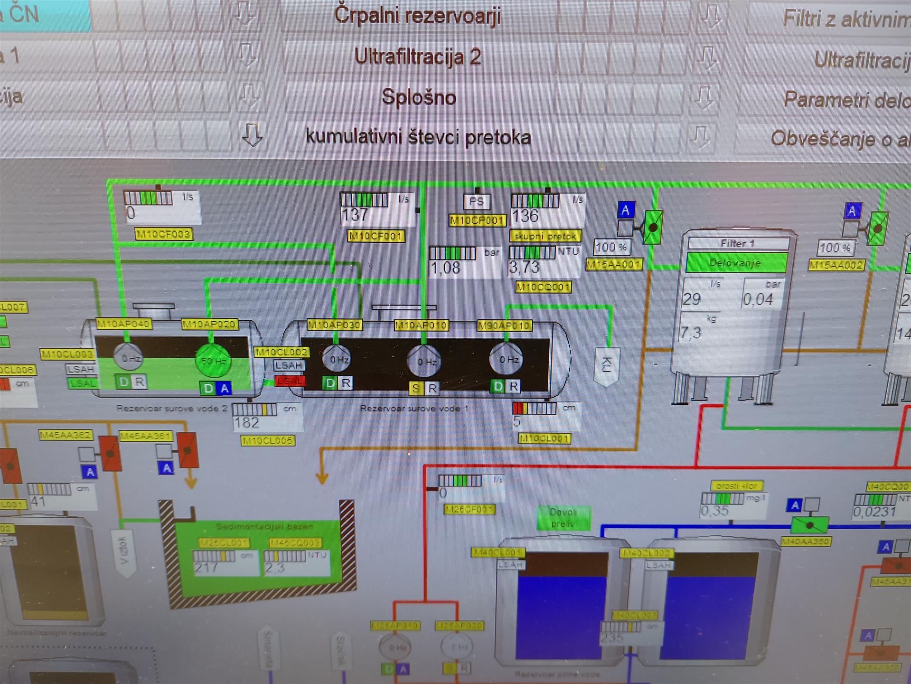Viewport: 911px width, 684px height.
Task: Click the M10CF001 flow bar gauge
Action: [364, 200]
